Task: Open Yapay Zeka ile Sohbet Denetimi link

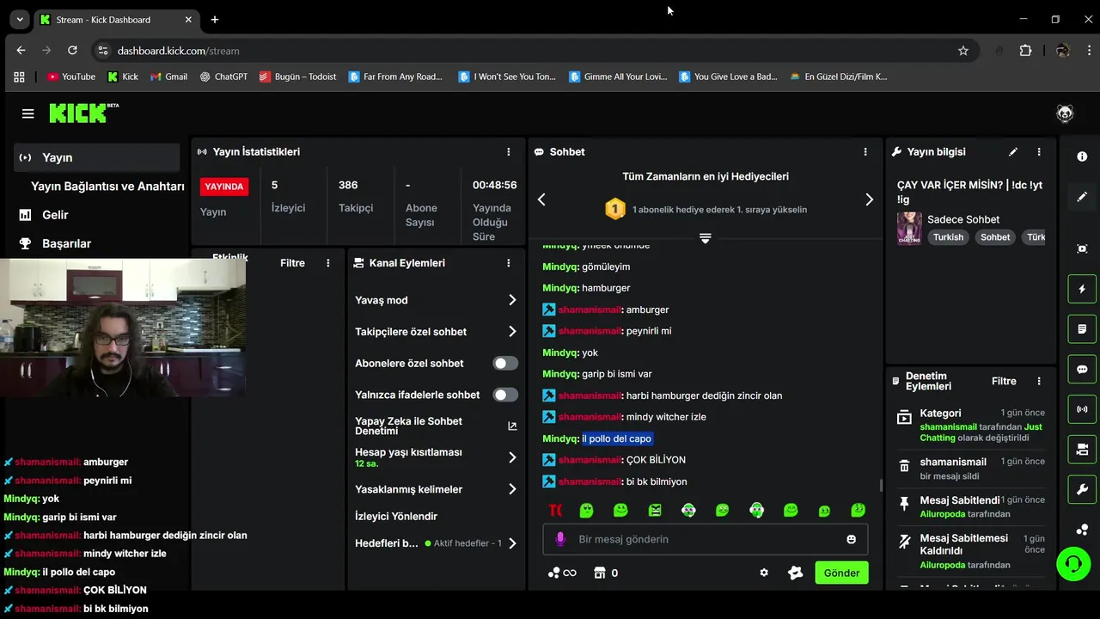Action: coord(436,426)
